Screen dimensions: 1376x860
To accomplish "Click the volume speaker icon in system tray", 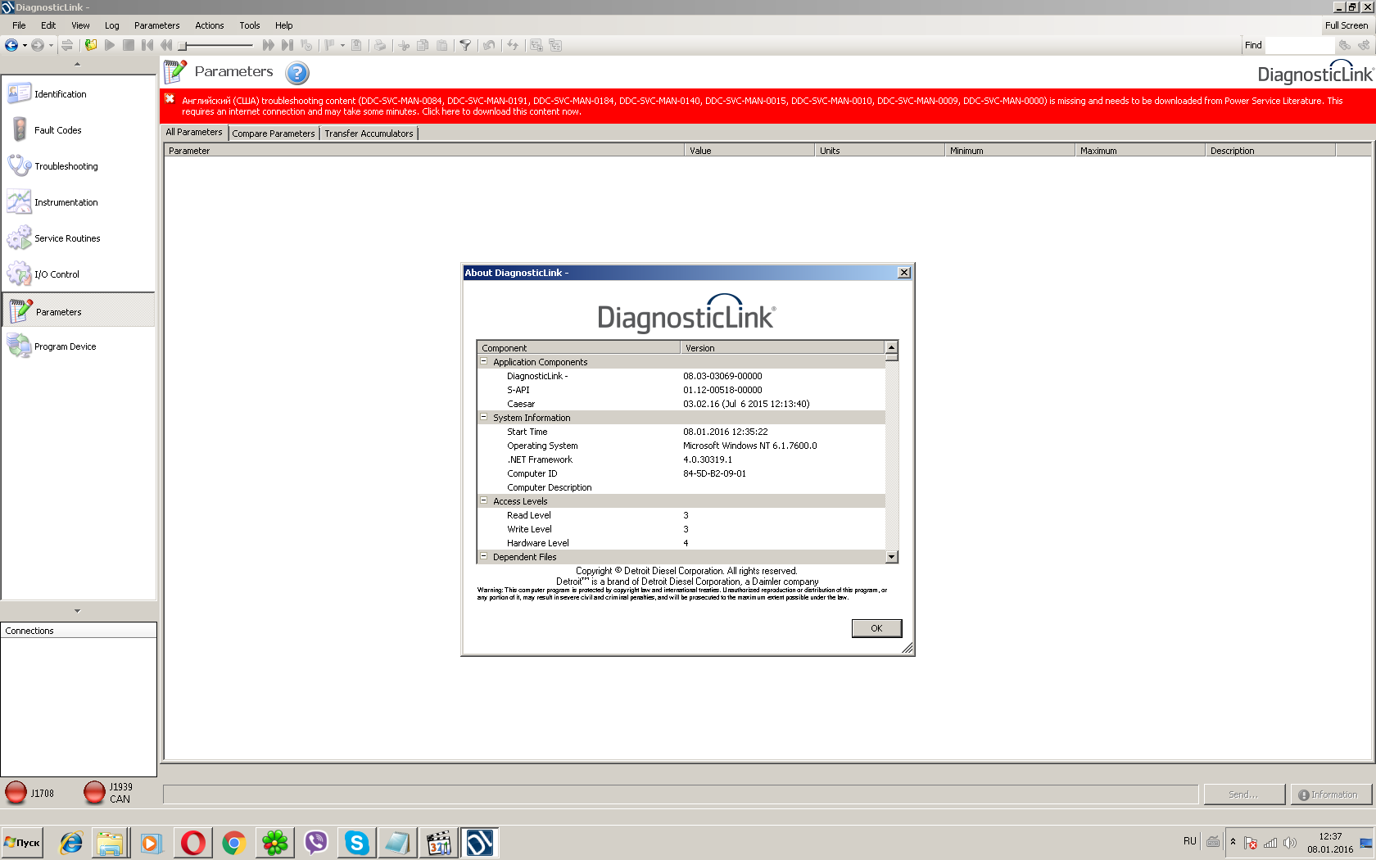I will pos(1290,843).
